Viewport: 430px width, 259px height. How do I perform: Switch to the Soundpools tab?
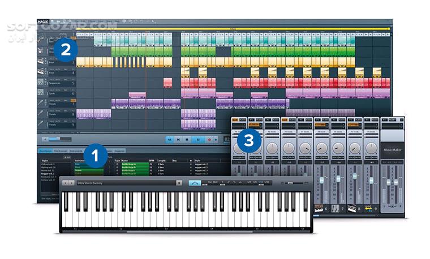tap(45, 151)
